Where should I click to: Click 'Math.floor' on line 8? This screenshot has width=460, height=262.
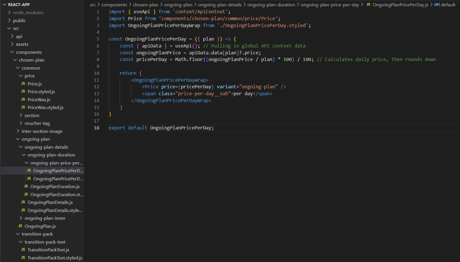(x=189, y=60)
